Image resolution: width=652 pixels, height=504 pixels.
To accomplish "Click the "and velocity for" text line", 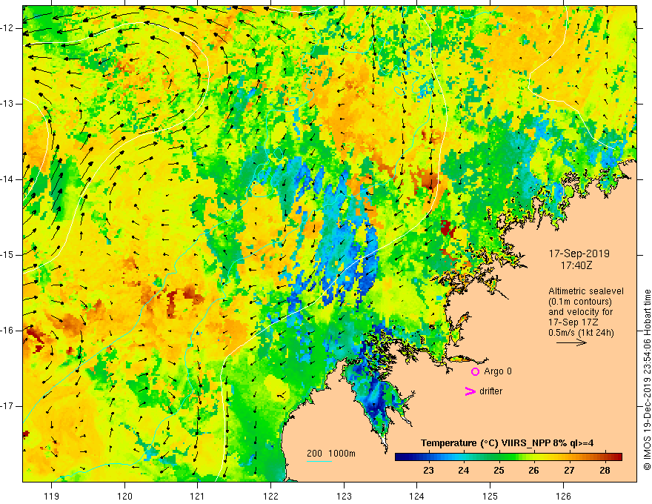I will 580,312.
